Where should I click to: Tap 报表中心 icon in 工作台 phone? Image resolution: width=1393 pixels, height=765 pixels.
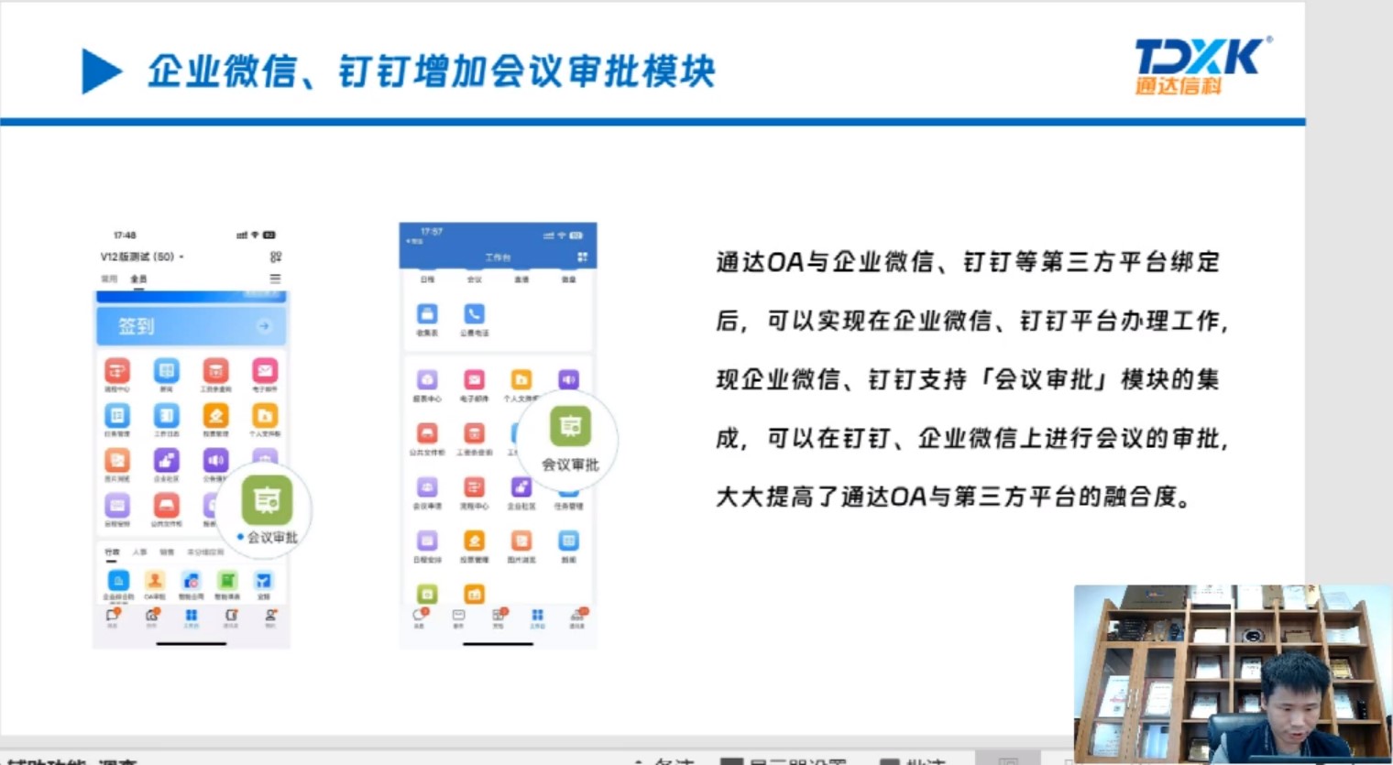427,379
